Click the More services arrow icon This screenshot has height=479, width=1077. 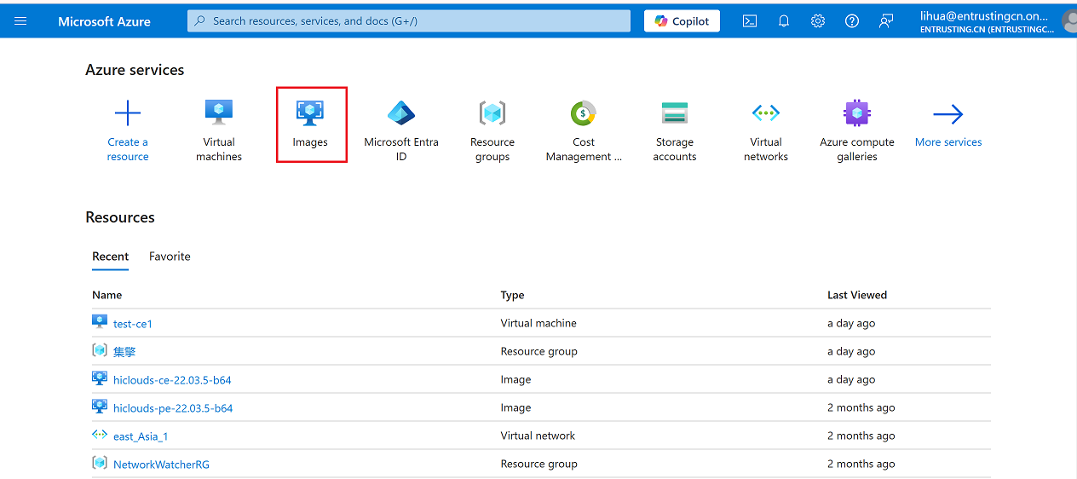click(x=948, y=113)
